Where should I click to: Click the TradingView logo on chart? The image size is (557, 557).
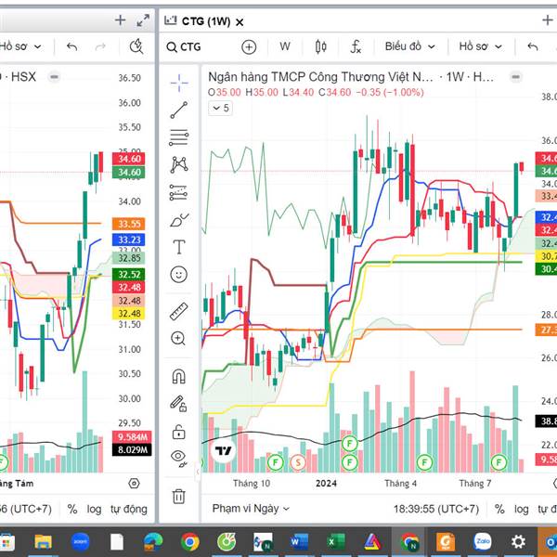coord(224,451)
